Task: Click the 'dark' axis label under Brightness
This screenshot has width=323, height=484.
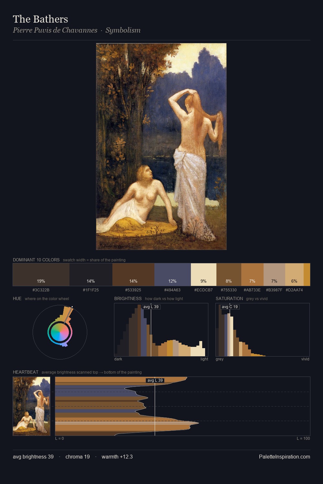Action: pos(118,359)
